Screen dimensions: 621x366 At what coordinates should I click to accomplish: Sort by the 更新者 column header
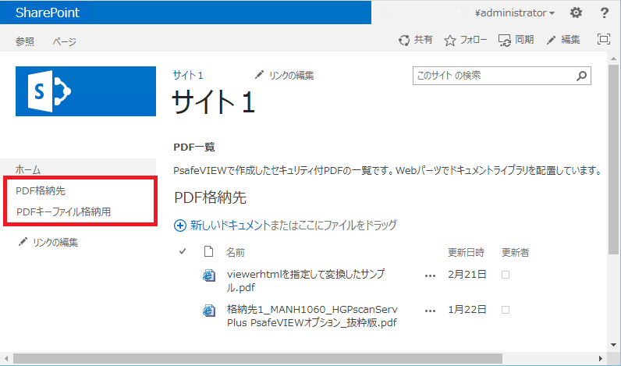(515, 252)
